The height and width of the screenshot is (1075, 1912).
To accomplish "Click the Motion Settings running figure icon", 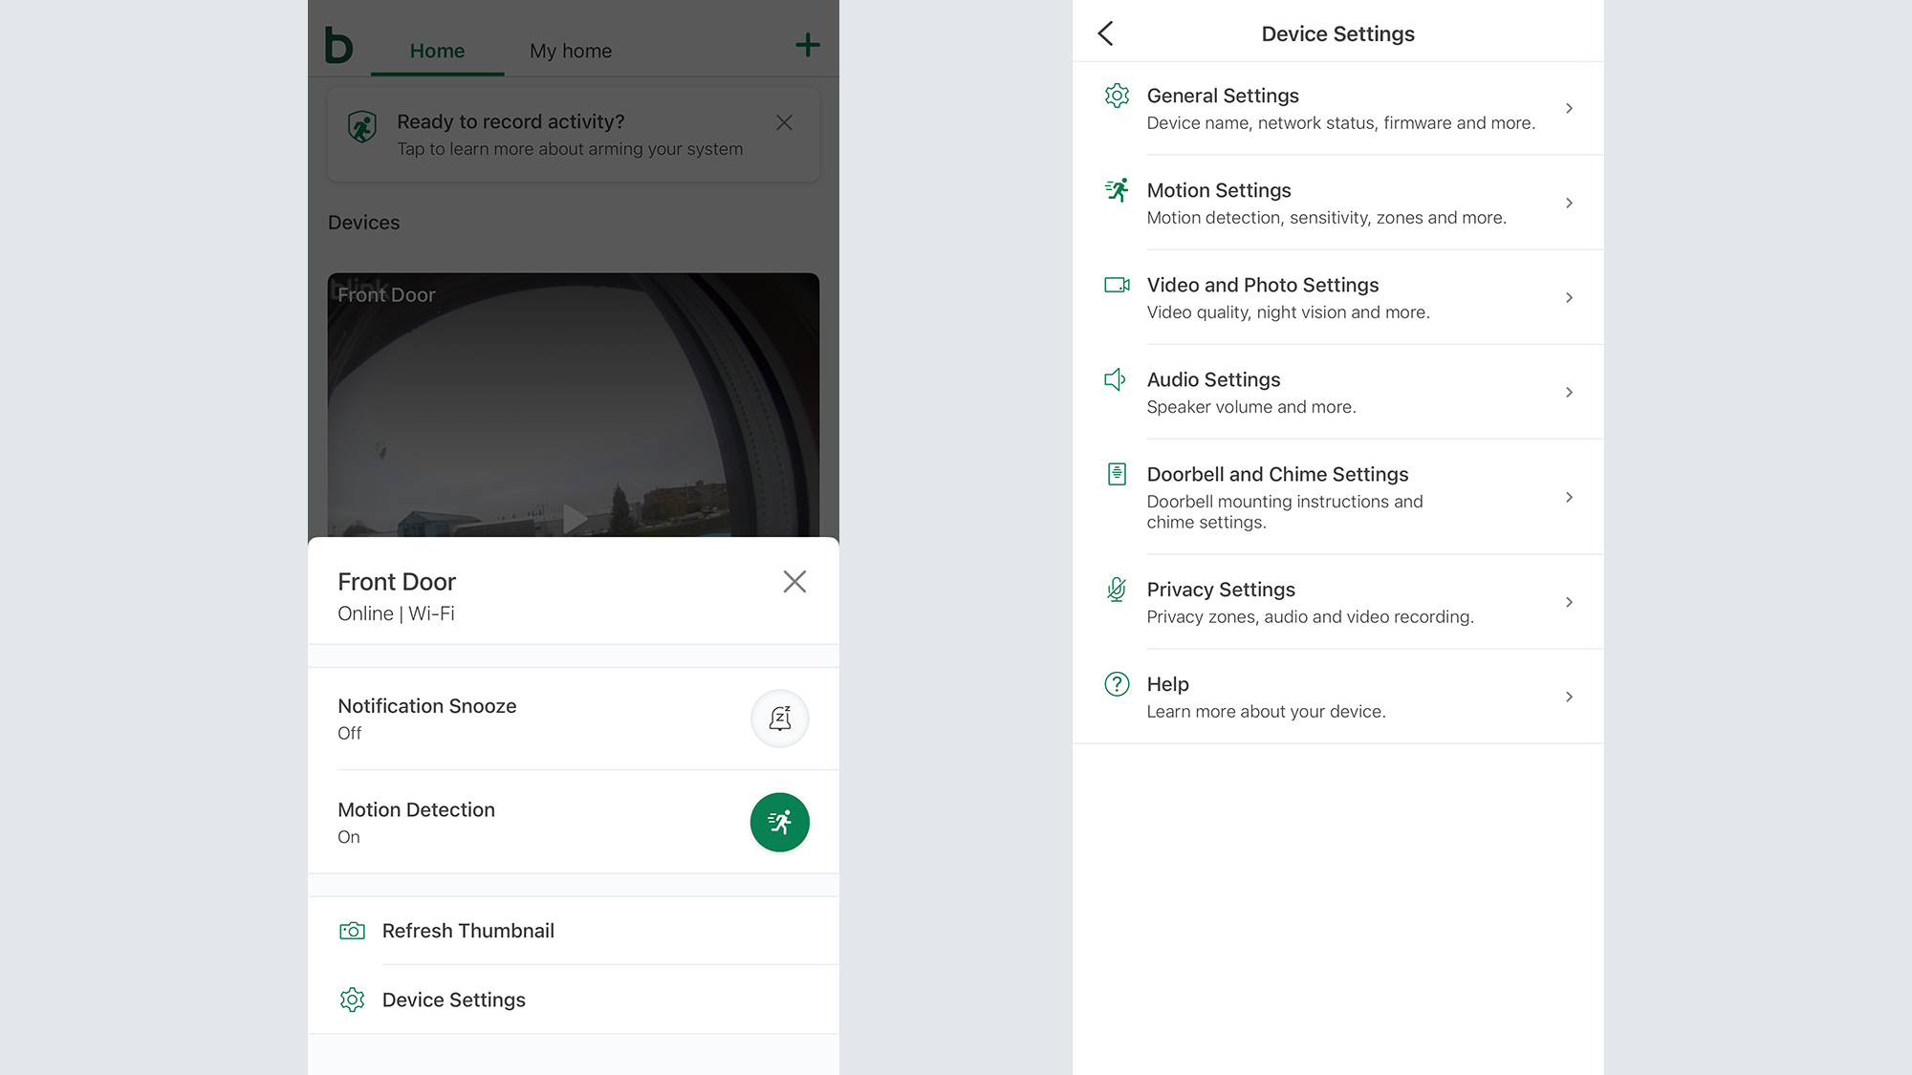I will (x=1117, y=190).
